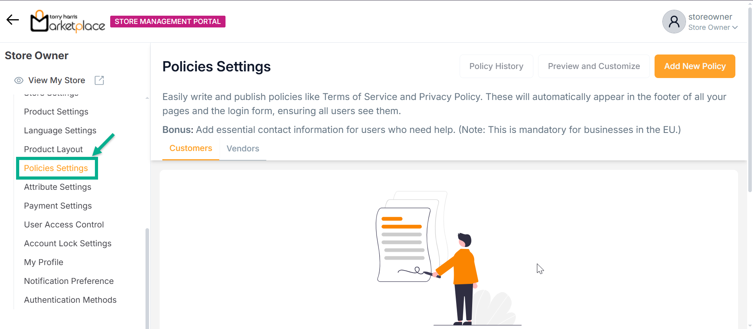This screenshot has height=329, width=753.
Task: Click the Add New Policy button
Action: click(x=695, y=66)
